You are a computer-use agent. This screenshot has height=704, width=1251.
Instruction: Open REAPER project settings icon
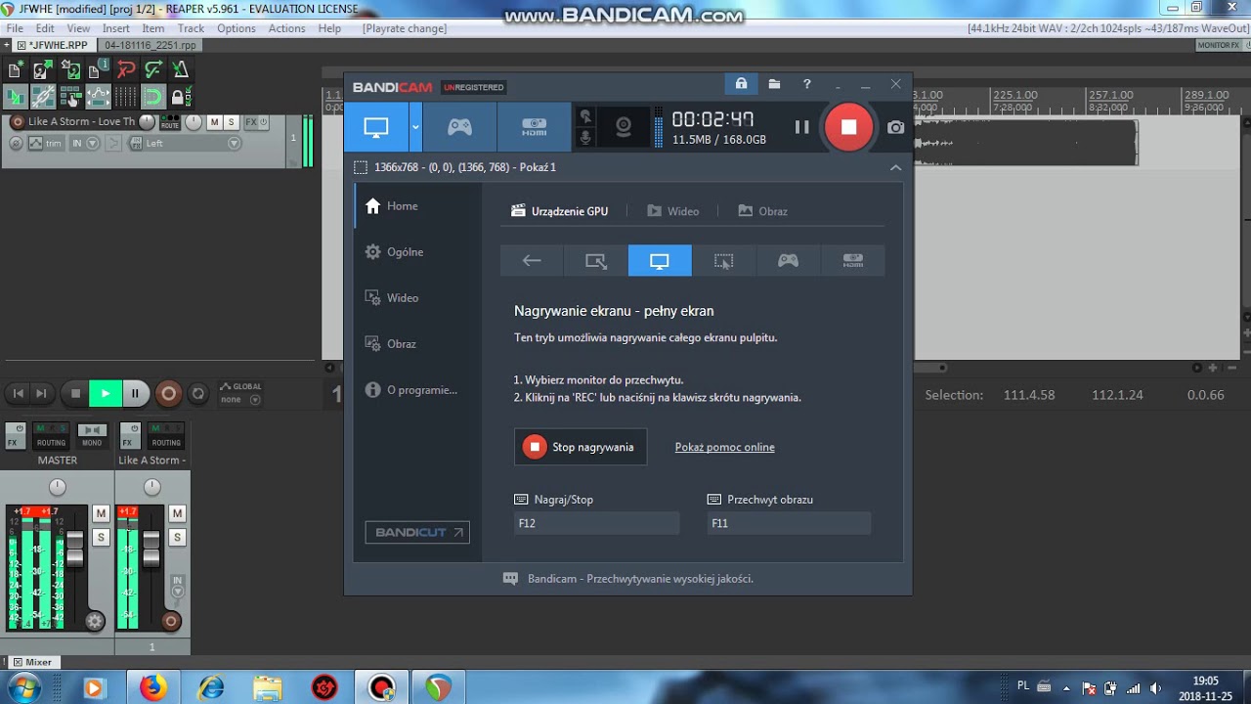coord(98,69)
